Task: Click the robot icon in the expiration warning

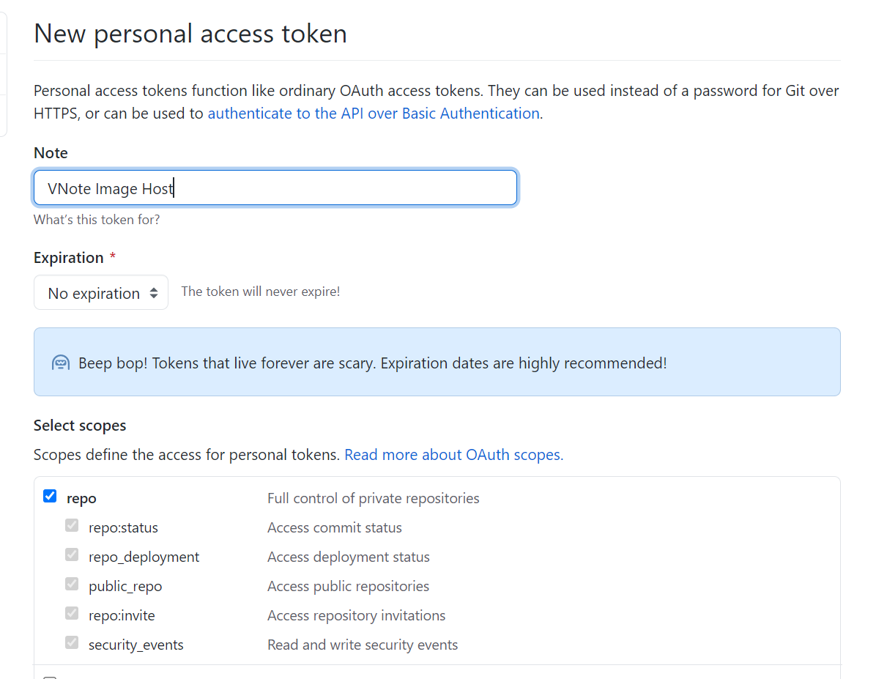Action: click(61, 363)
